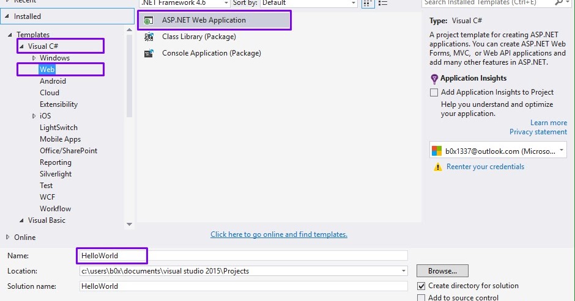Click the tree scrollbar down arrow
Viewport: 575px width, 301px height.
tap(129, 224)
